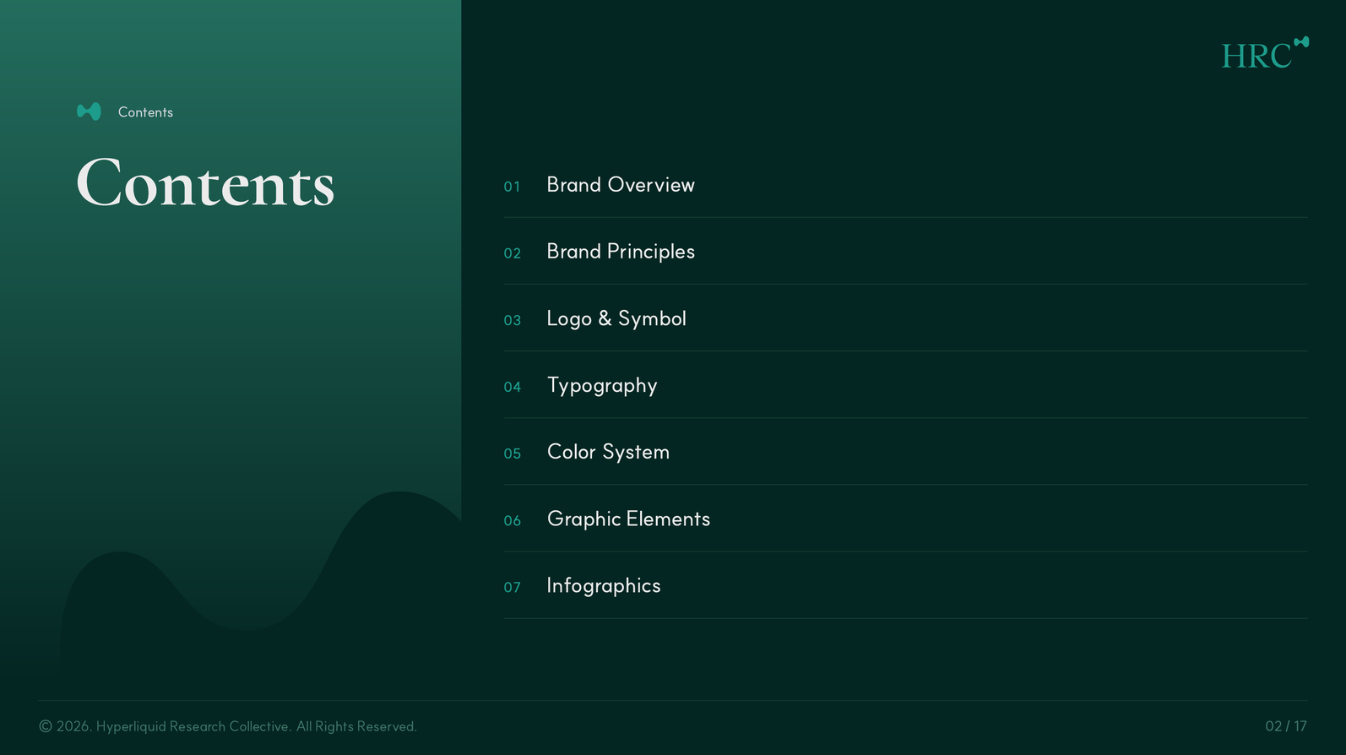
Task: Click the bow-shaped symbol beside the small Contents label
Action: [x=89, y=111]
